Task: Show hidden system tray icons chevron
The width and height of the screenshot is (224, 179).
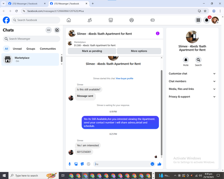Action: coord(175,175)
